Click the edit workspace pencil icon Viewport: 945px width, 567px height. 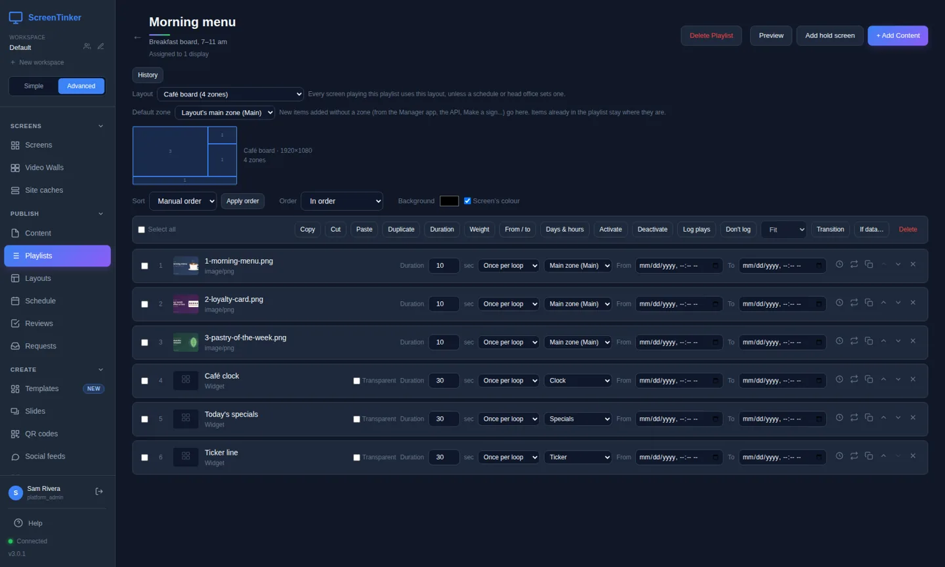(100, 47)
